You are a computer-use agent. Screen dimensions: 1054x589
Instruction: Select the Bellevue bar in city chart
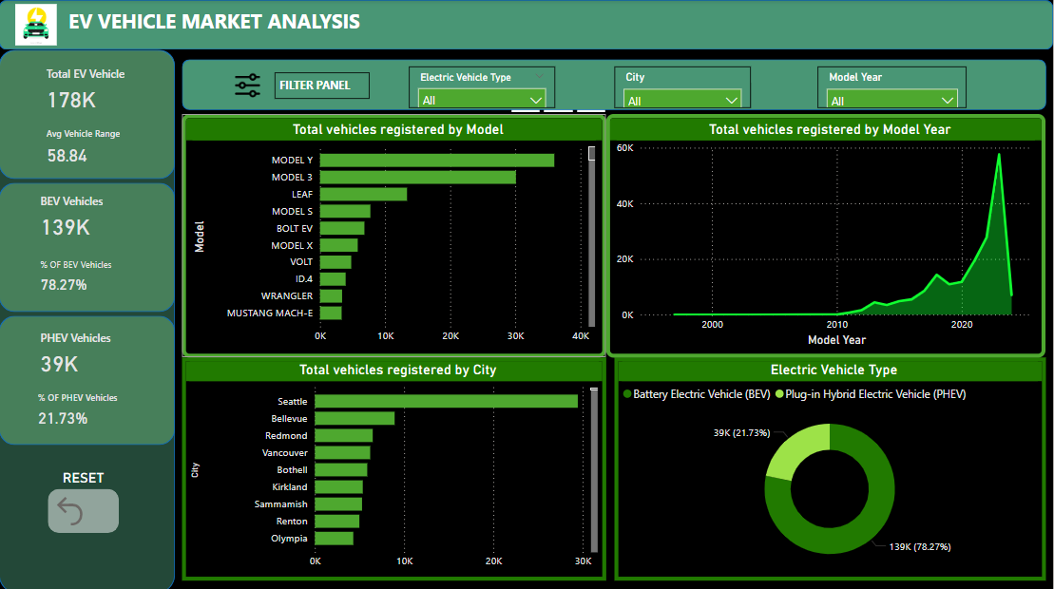coord(354,419)
